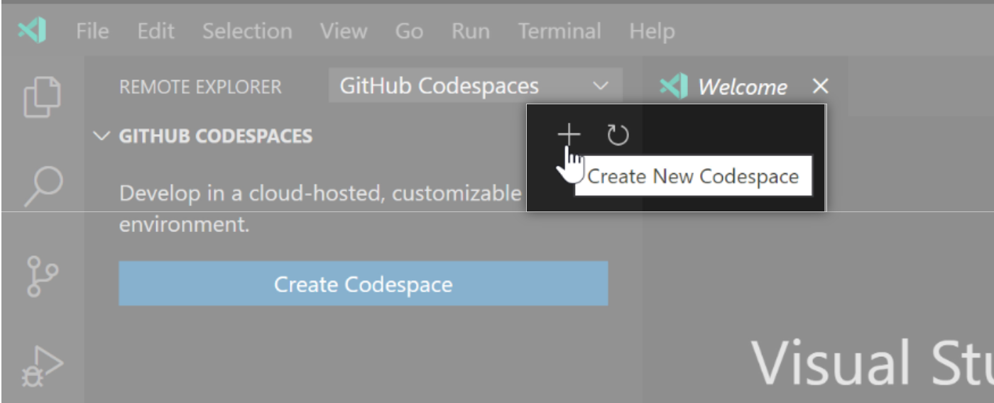
Task: Open the Edit menu
Action: click(155, 31)
